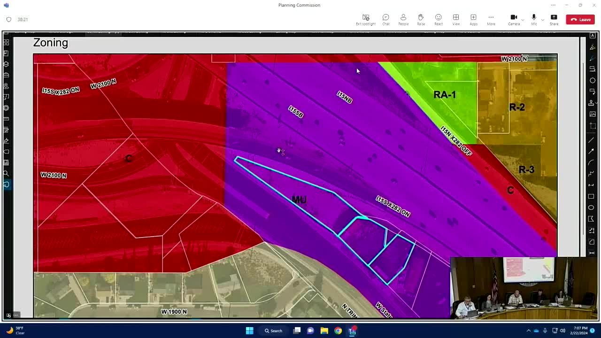The height and width of the screenshot is (338, 601).
Task: Open the More actions menu
Action: click(491, 19)
